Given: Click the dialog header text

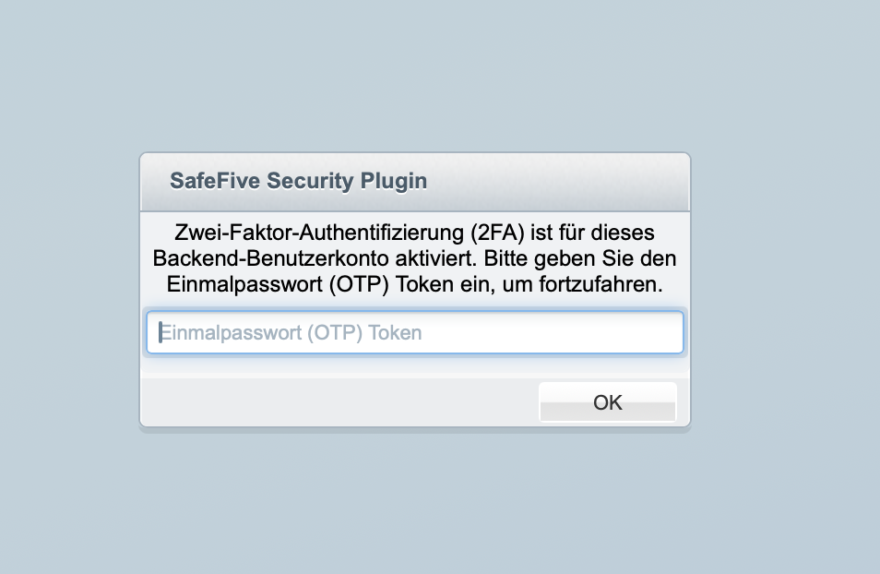Looking at the screenshot, I should [x=297, y=181].
